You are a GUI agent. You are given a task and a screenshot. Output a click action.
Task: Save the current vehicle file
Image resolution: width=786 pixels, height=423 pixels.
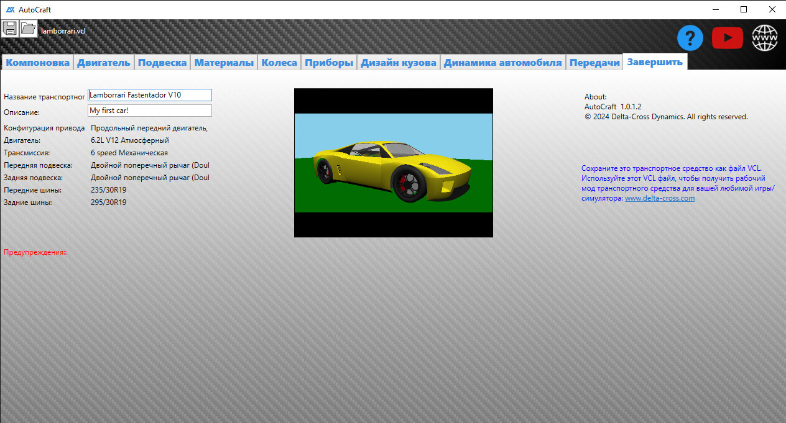[x=9, y=28]
